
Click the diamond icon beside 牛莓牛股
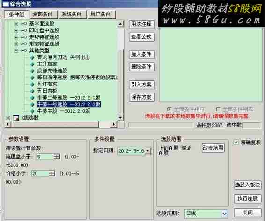click(32, 111)
